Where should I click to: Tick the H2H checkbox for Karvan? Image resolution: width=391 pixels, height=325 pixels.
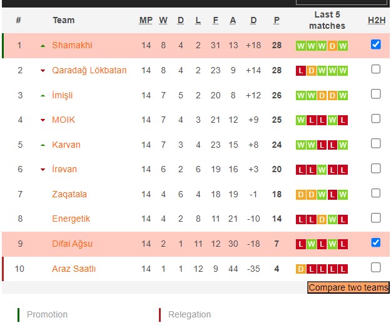click(x=375, y=143)
